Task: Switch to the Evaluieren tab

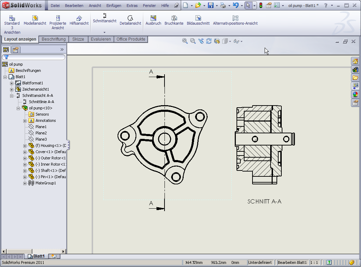Action: pyautogui.click(x=101, y=39)
